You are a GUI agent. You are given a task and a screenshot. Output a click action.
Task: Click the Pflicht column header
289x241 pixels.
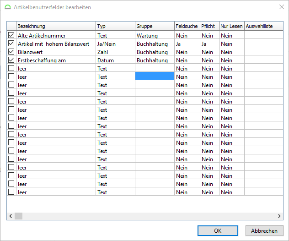(x=209, y=26)
